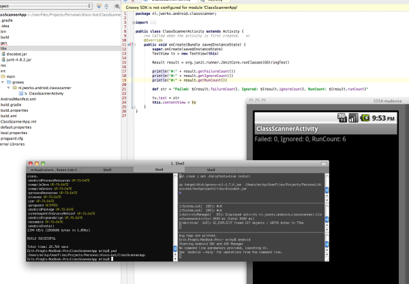Click the main folder icon in the tree
409x284 pixels.
(x=3, y=76)
